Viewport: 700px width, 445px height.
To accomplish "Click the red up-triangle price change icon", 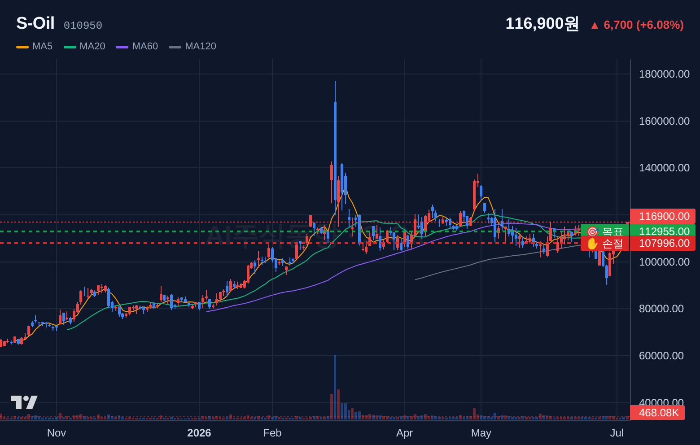I will 595,26.
